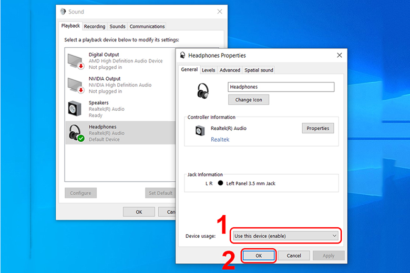Select Speakers device row

120,109
